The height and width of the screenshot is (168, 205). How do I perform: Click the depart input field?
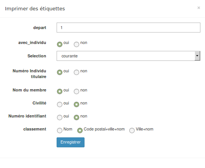click(x=129, y=28)
